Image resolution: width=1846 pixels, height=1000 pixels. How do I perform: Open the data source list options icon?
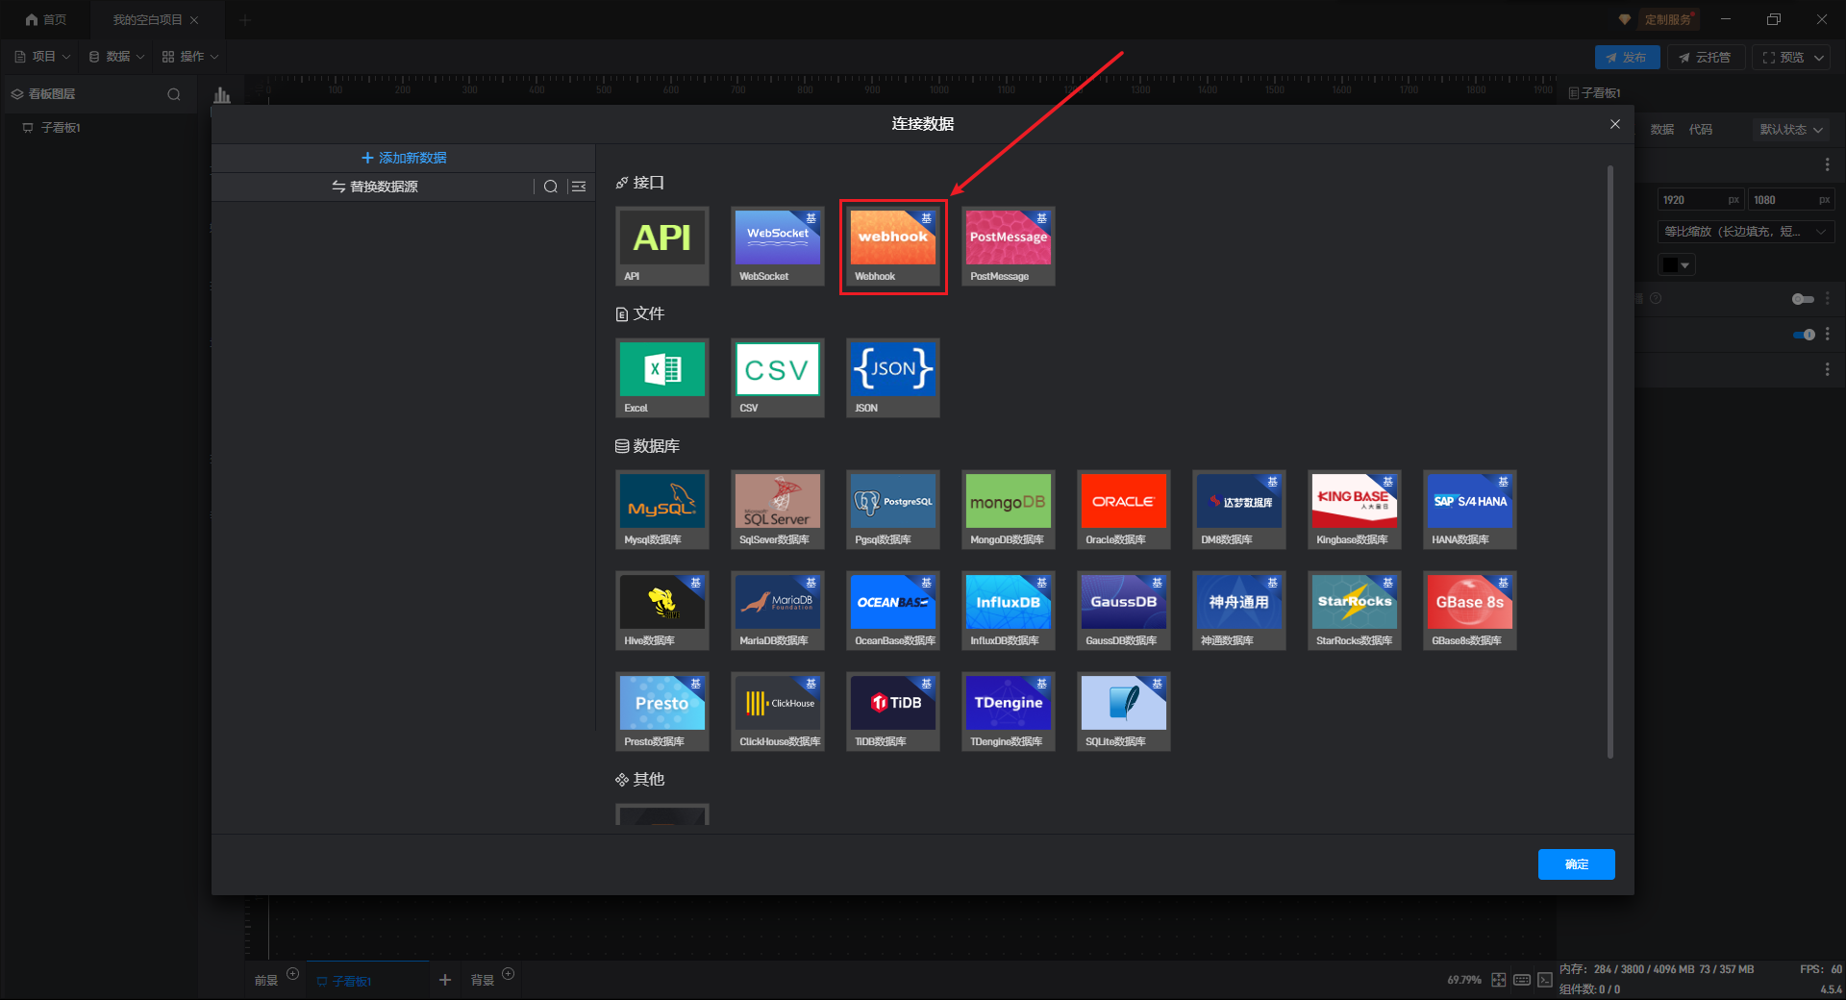(x=579, y=187)
